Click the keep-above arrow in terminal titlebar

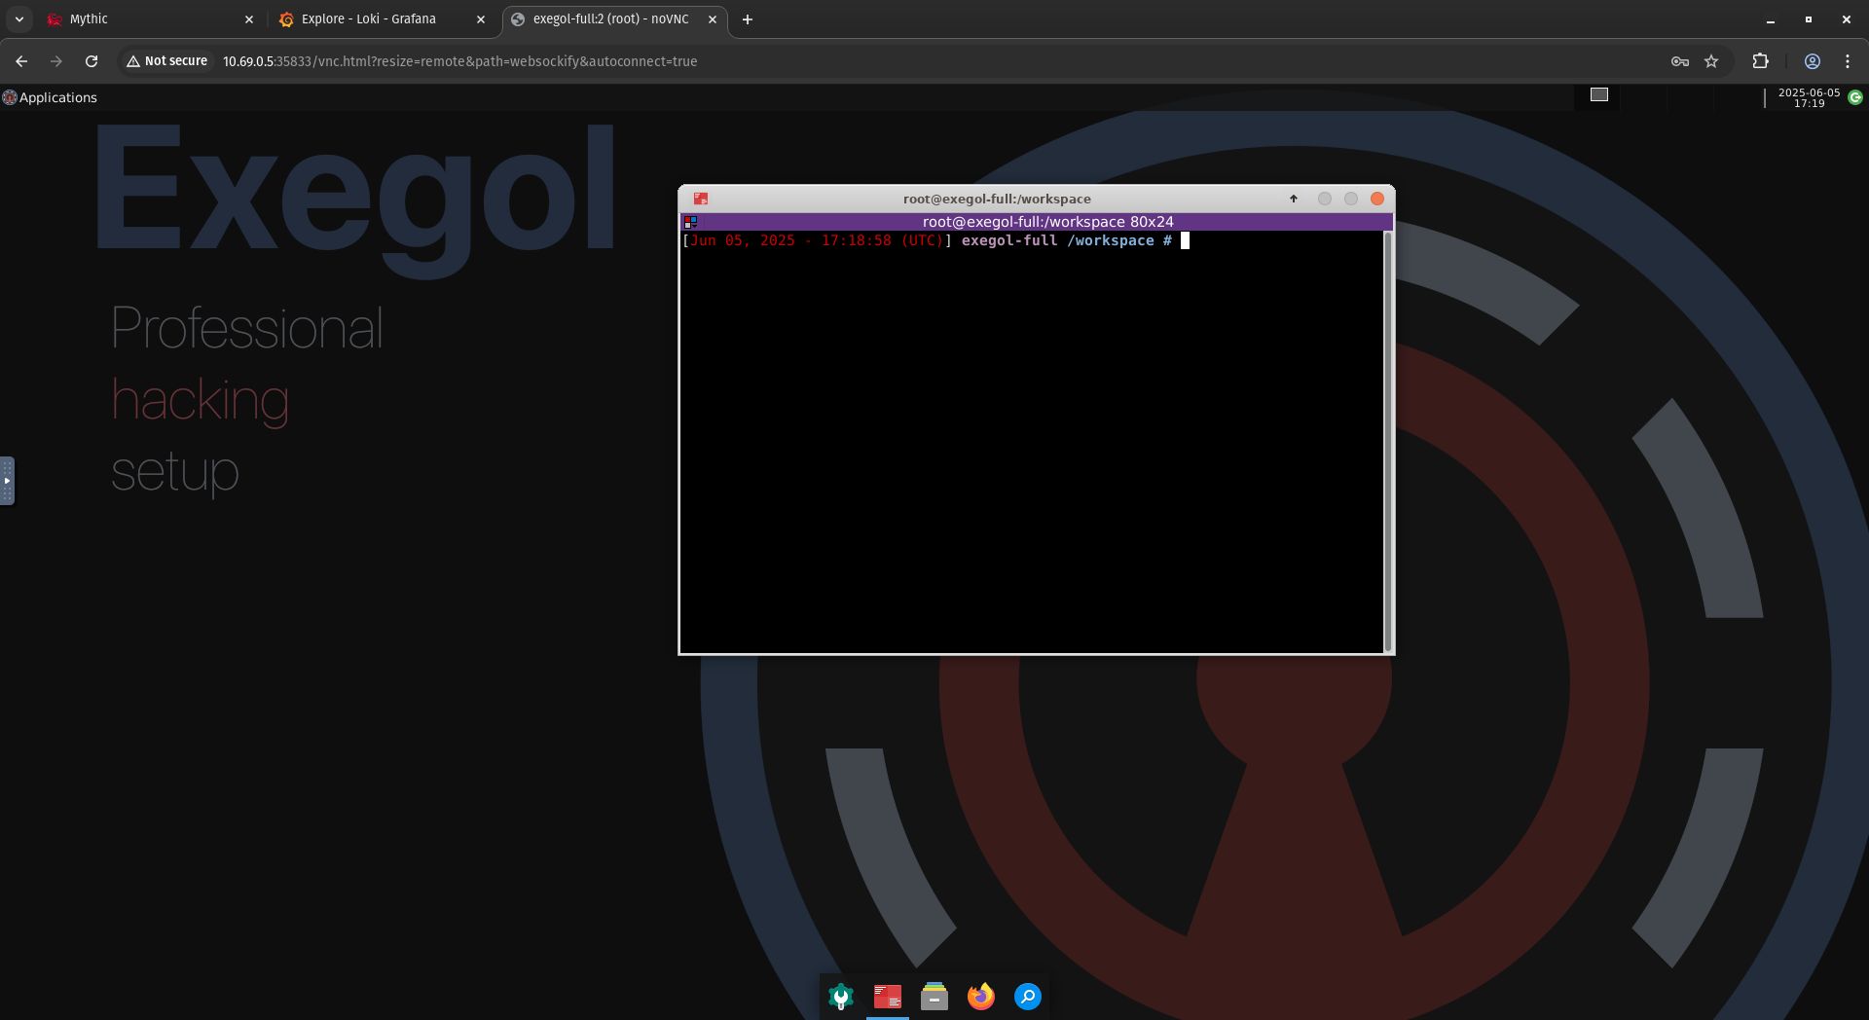(x=1294, y=199)
